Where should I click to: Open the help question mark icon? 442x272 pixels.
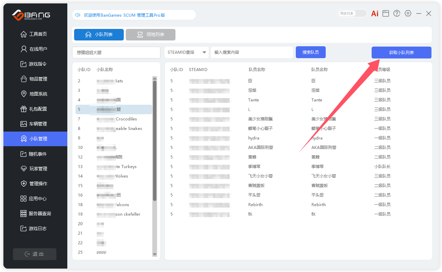coord(397,14)
